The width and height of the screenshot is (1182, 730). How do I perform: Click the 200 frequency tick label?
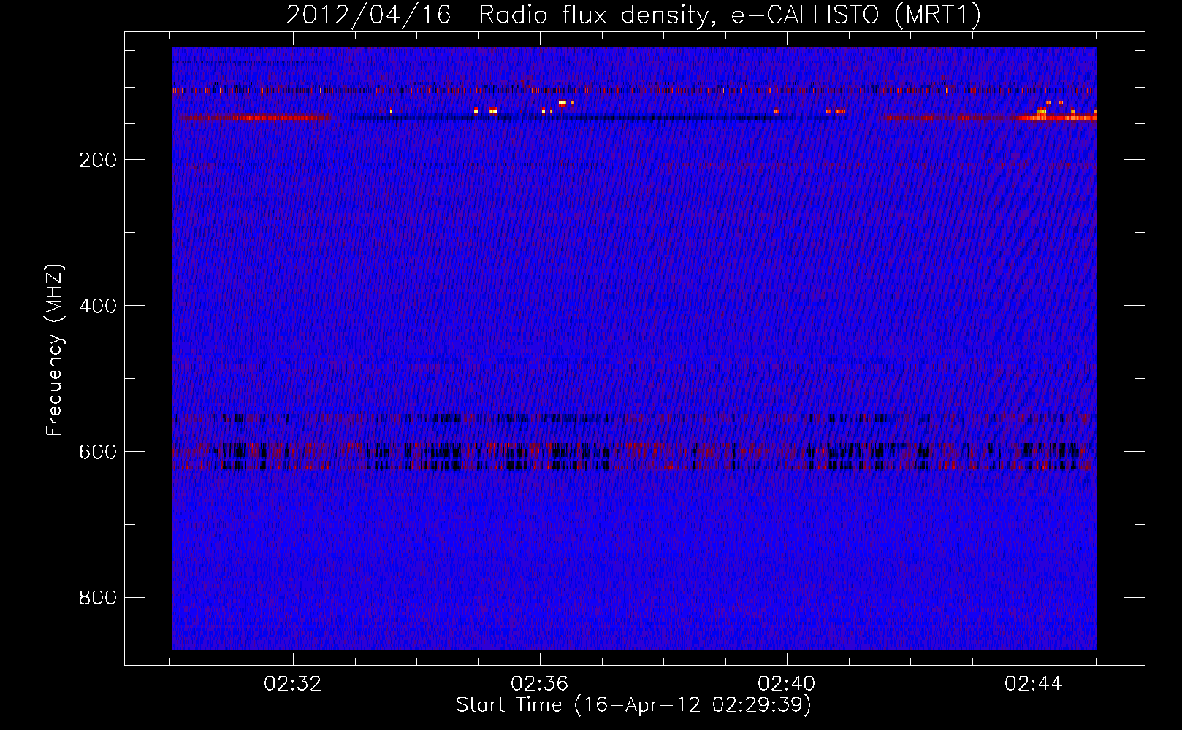[98, 160]
